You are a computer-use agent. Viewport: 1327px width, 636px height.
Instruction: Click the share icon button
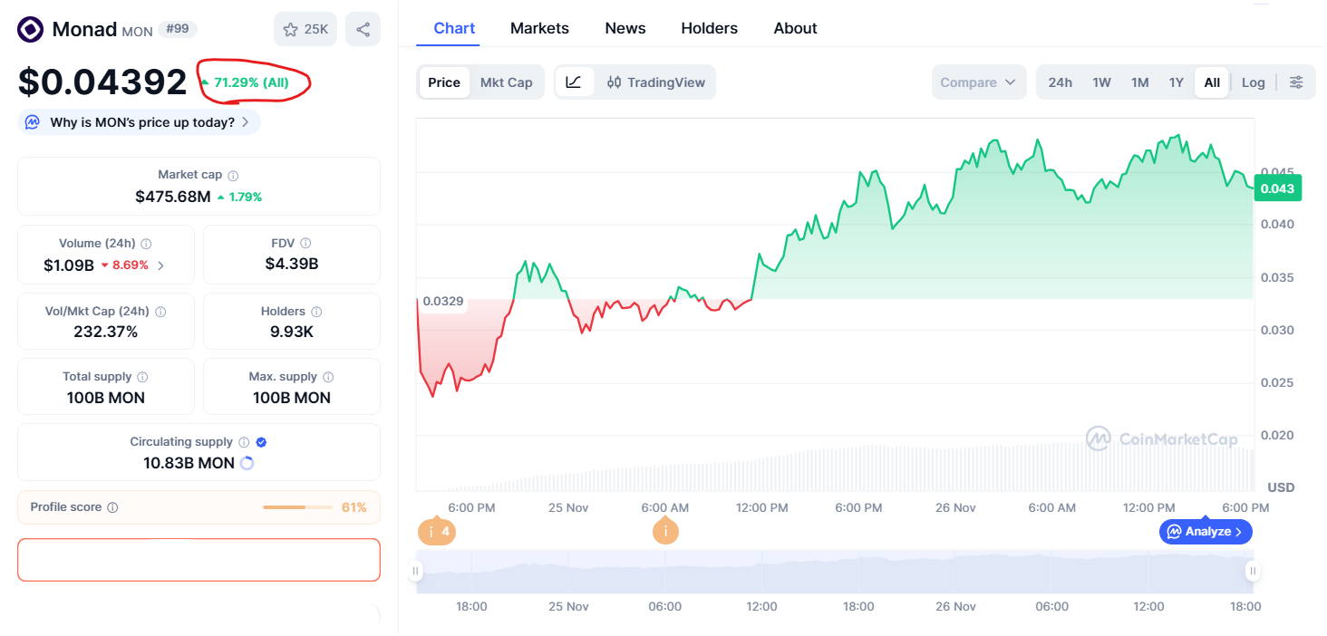point(363,29)
